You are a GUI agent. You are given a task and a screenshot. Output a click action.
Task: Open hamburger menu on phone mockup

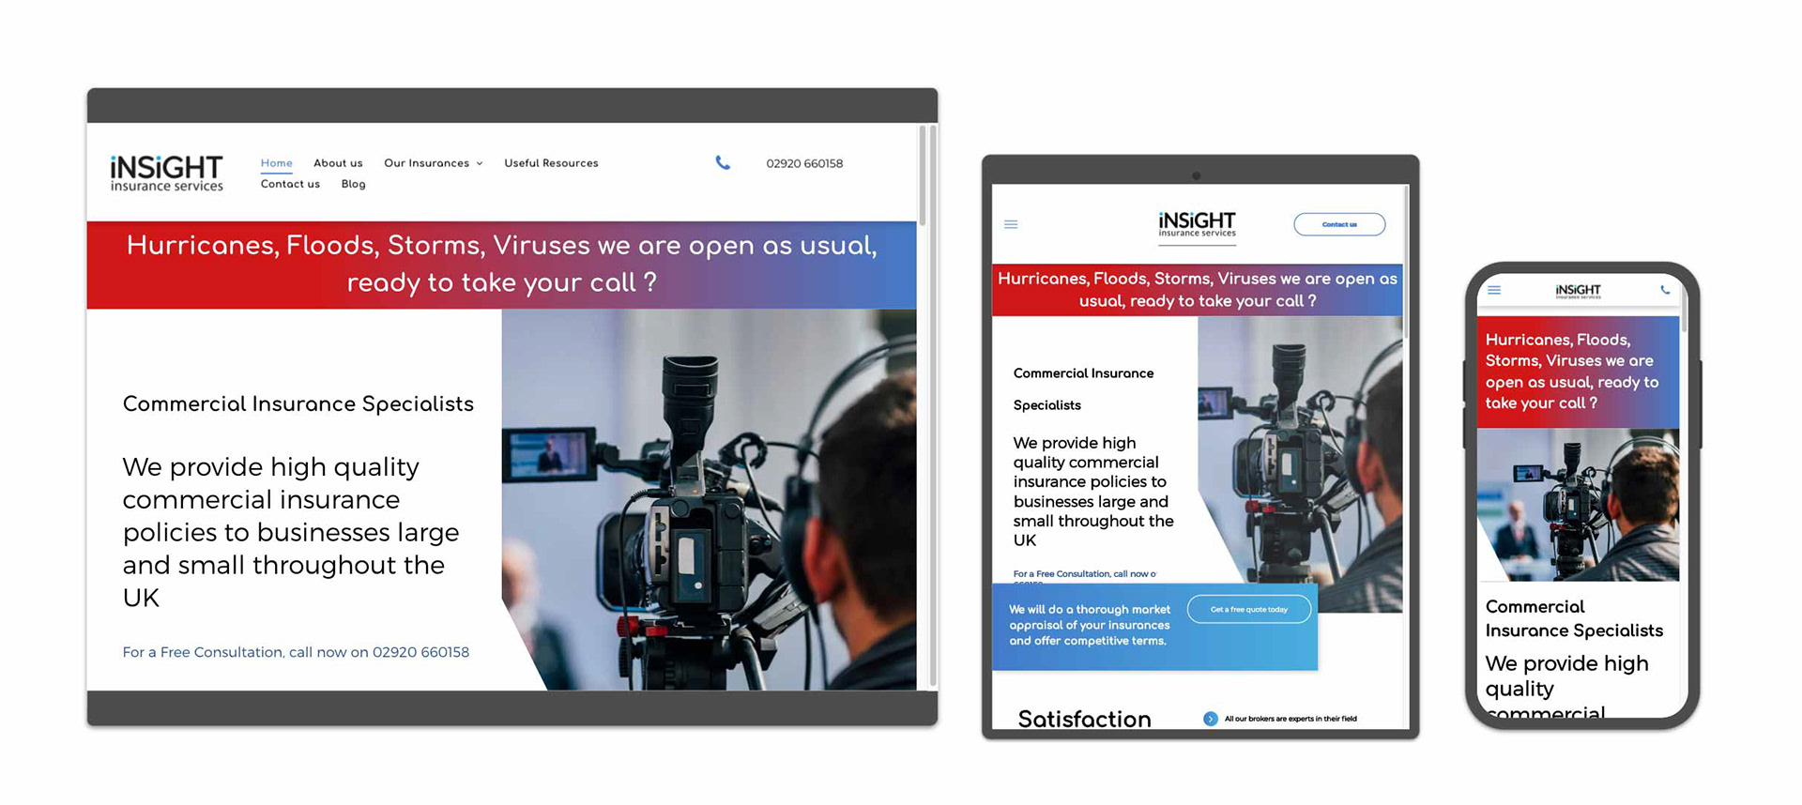pyautogui.click(x=1494, y=290)
